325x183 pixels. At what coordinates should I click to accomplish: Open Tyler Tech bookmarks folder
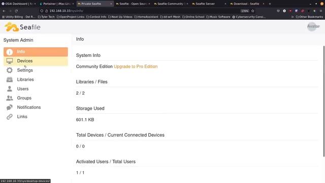[46, 17]
